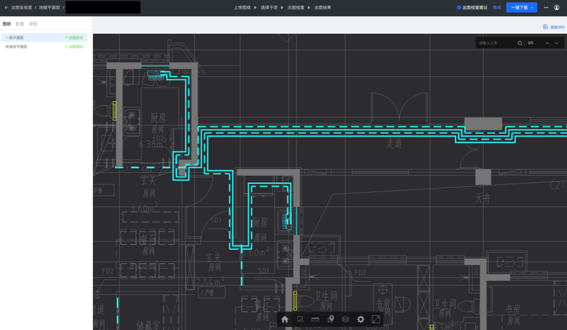
Task: Go to 上传图纸 step
Action: 242,7
